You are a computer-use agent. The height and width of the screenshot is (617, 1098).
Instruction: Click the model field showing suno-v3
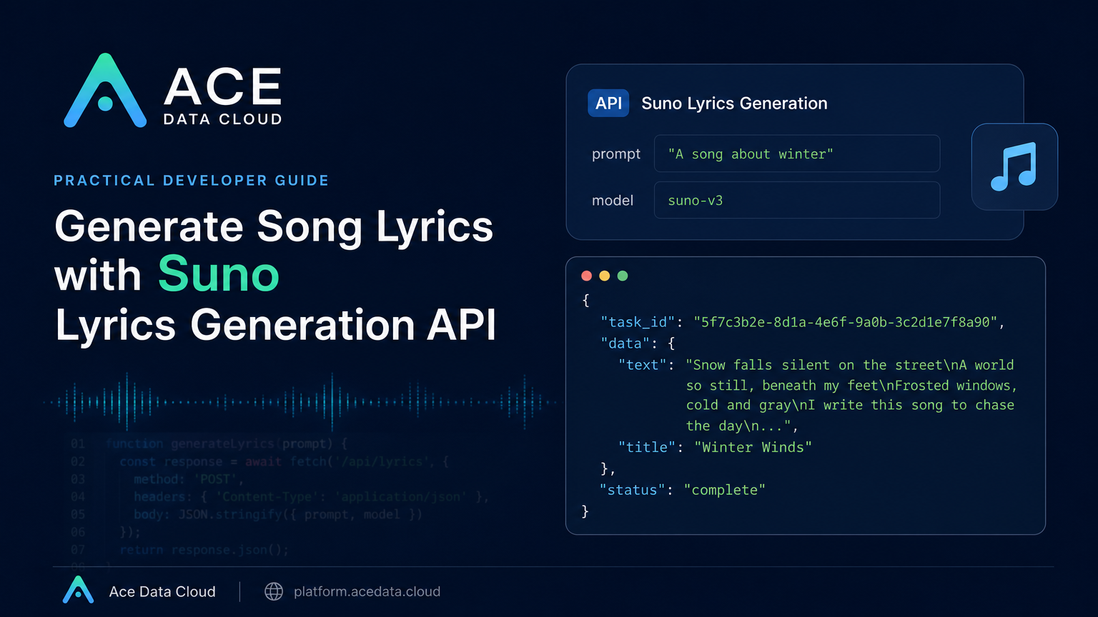tap(797, 200)
